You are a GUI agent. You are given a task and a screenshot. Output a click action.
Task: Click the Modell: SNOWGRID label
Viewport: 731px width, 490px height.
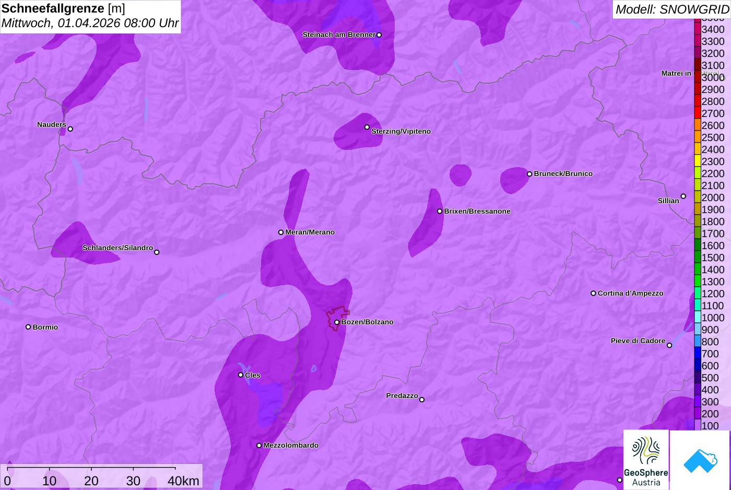672,9
